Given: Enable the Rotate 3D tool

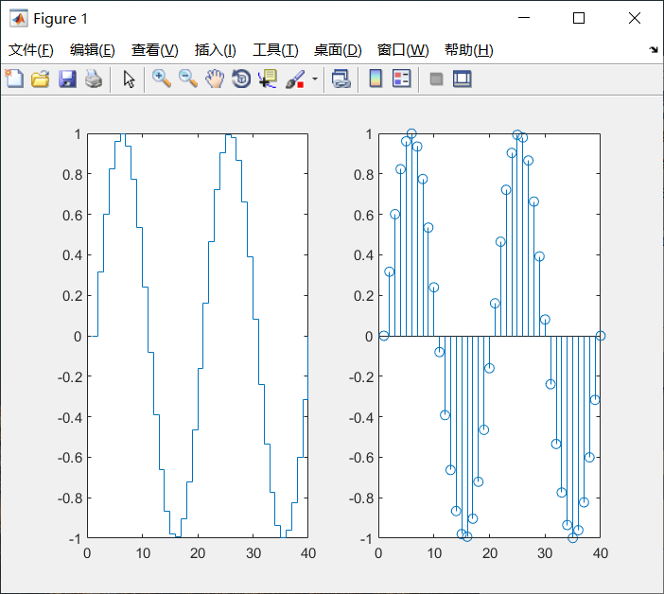Looking at the screenshot, I should point(241,79).
